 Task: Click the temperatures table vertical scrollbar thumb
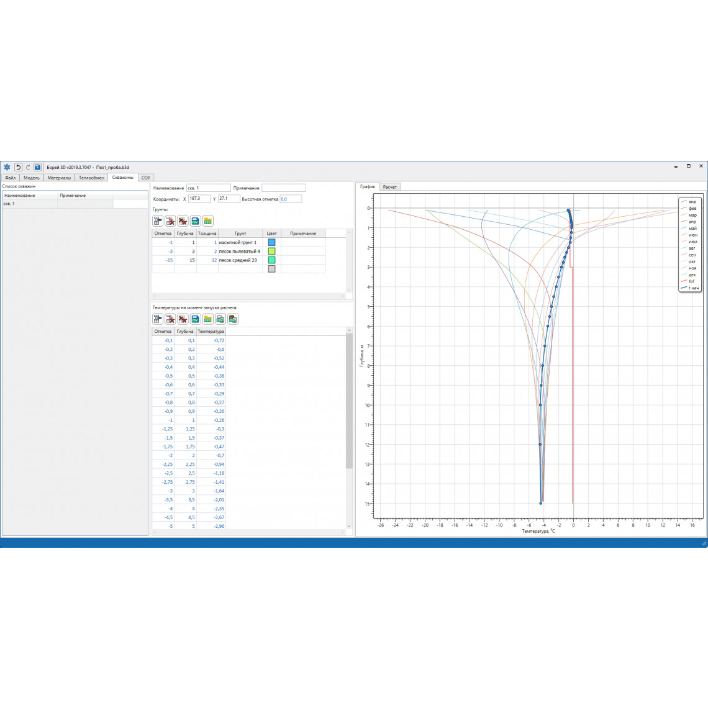tap(349, 401)
